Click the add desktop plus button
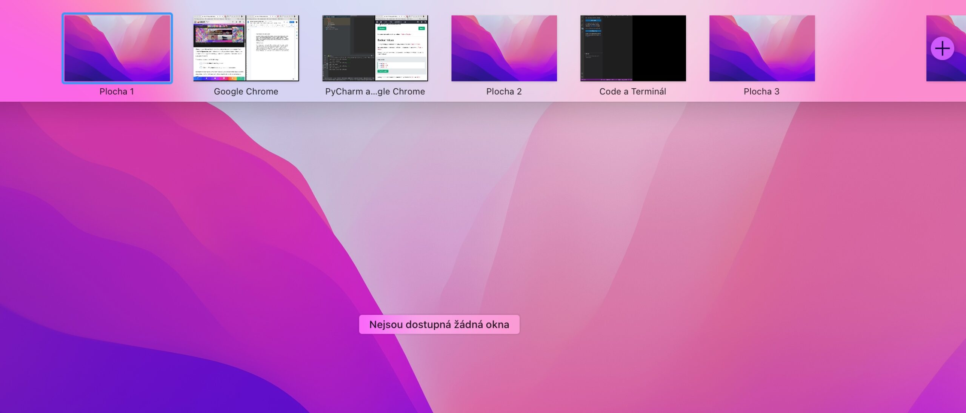The image size is (966, 413). pyautogui.click(x=942, y=48)
